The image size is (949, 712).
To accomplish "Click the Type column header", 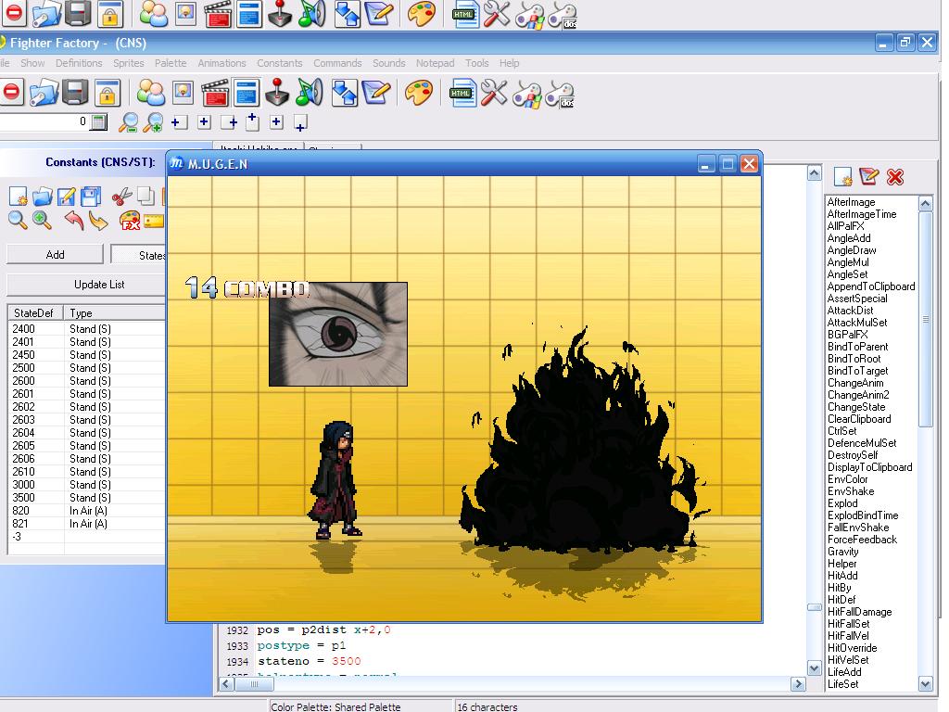I will tap(115, 313).
